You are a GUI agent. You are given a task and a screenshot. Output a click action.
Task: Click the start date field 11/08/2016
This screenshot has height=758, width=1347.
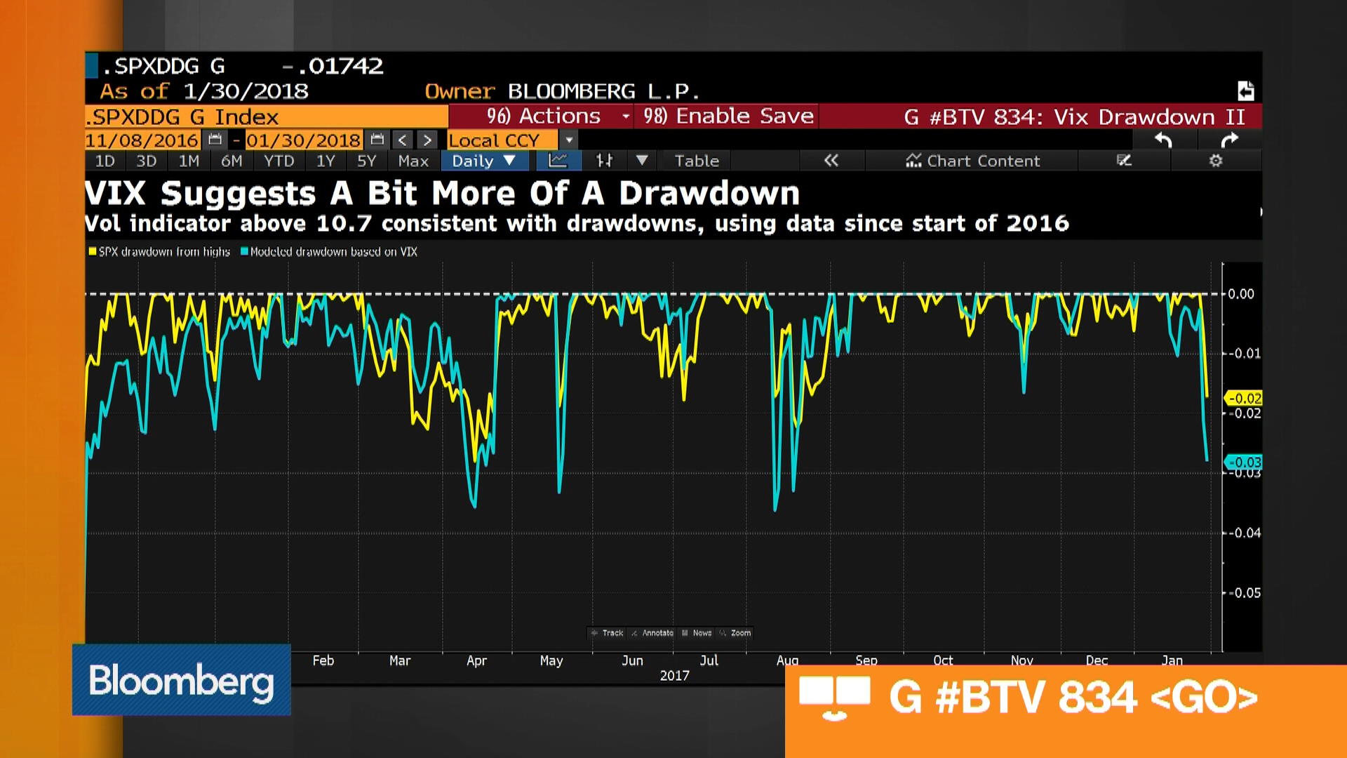(x=142, y=140)
